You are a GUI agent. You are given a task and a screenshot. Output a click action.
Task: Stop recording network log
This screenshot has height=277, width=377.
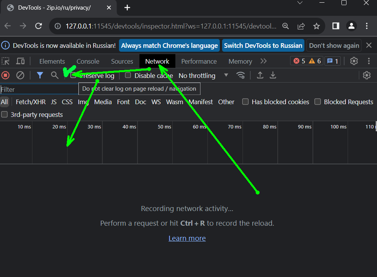[x=5, y=75]
